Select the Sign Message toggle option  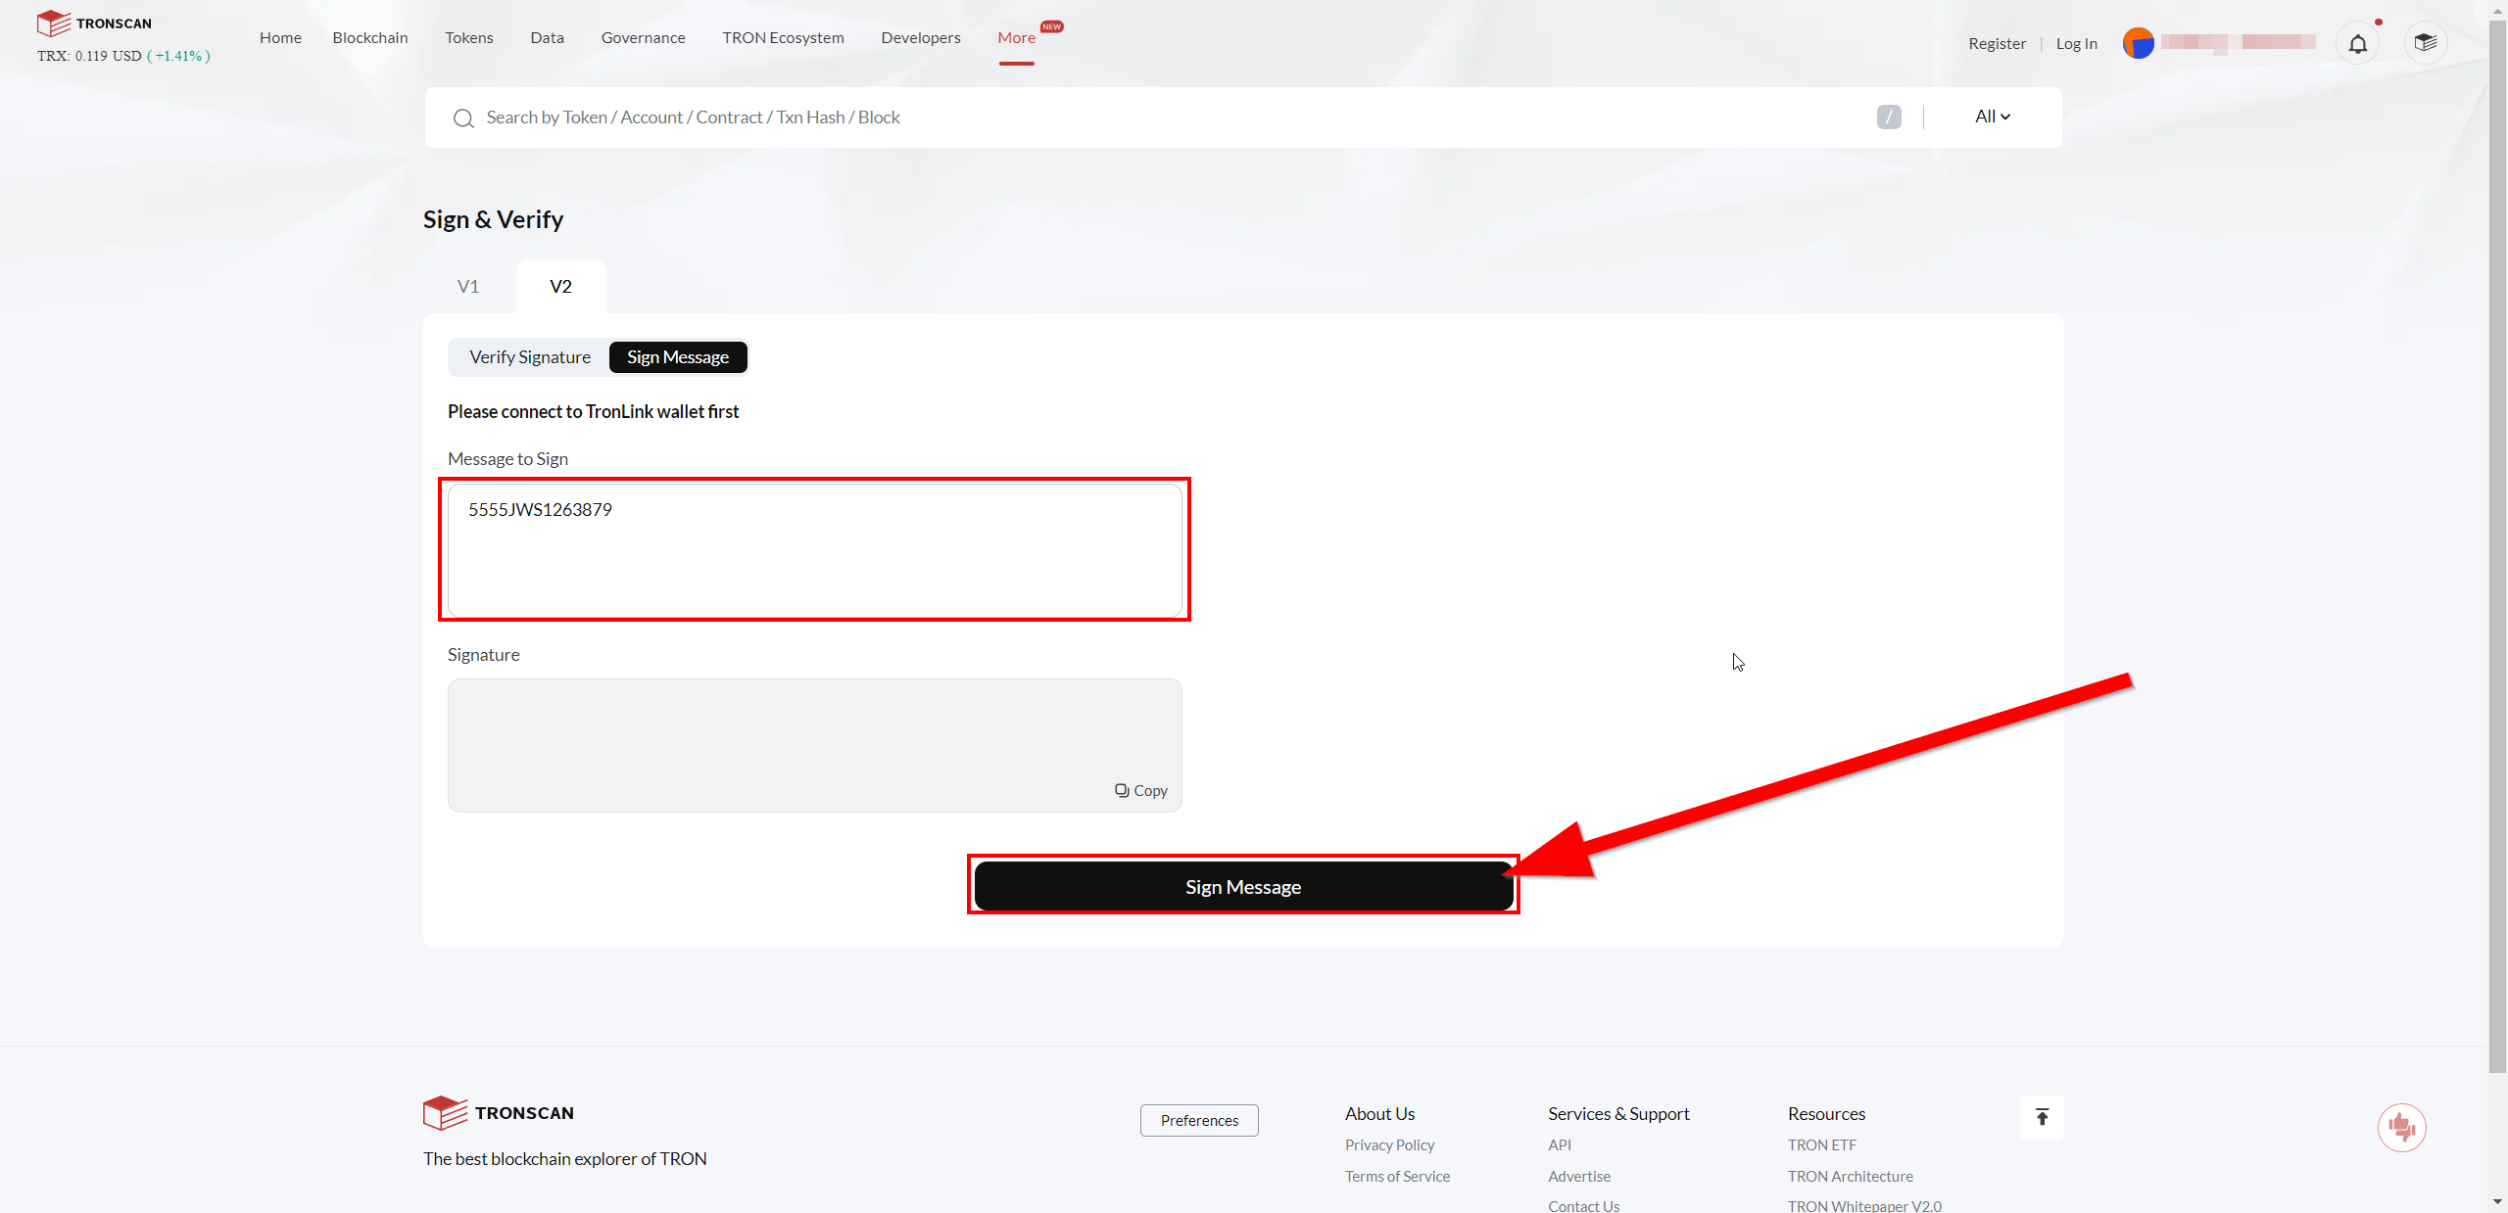point(678,357)
